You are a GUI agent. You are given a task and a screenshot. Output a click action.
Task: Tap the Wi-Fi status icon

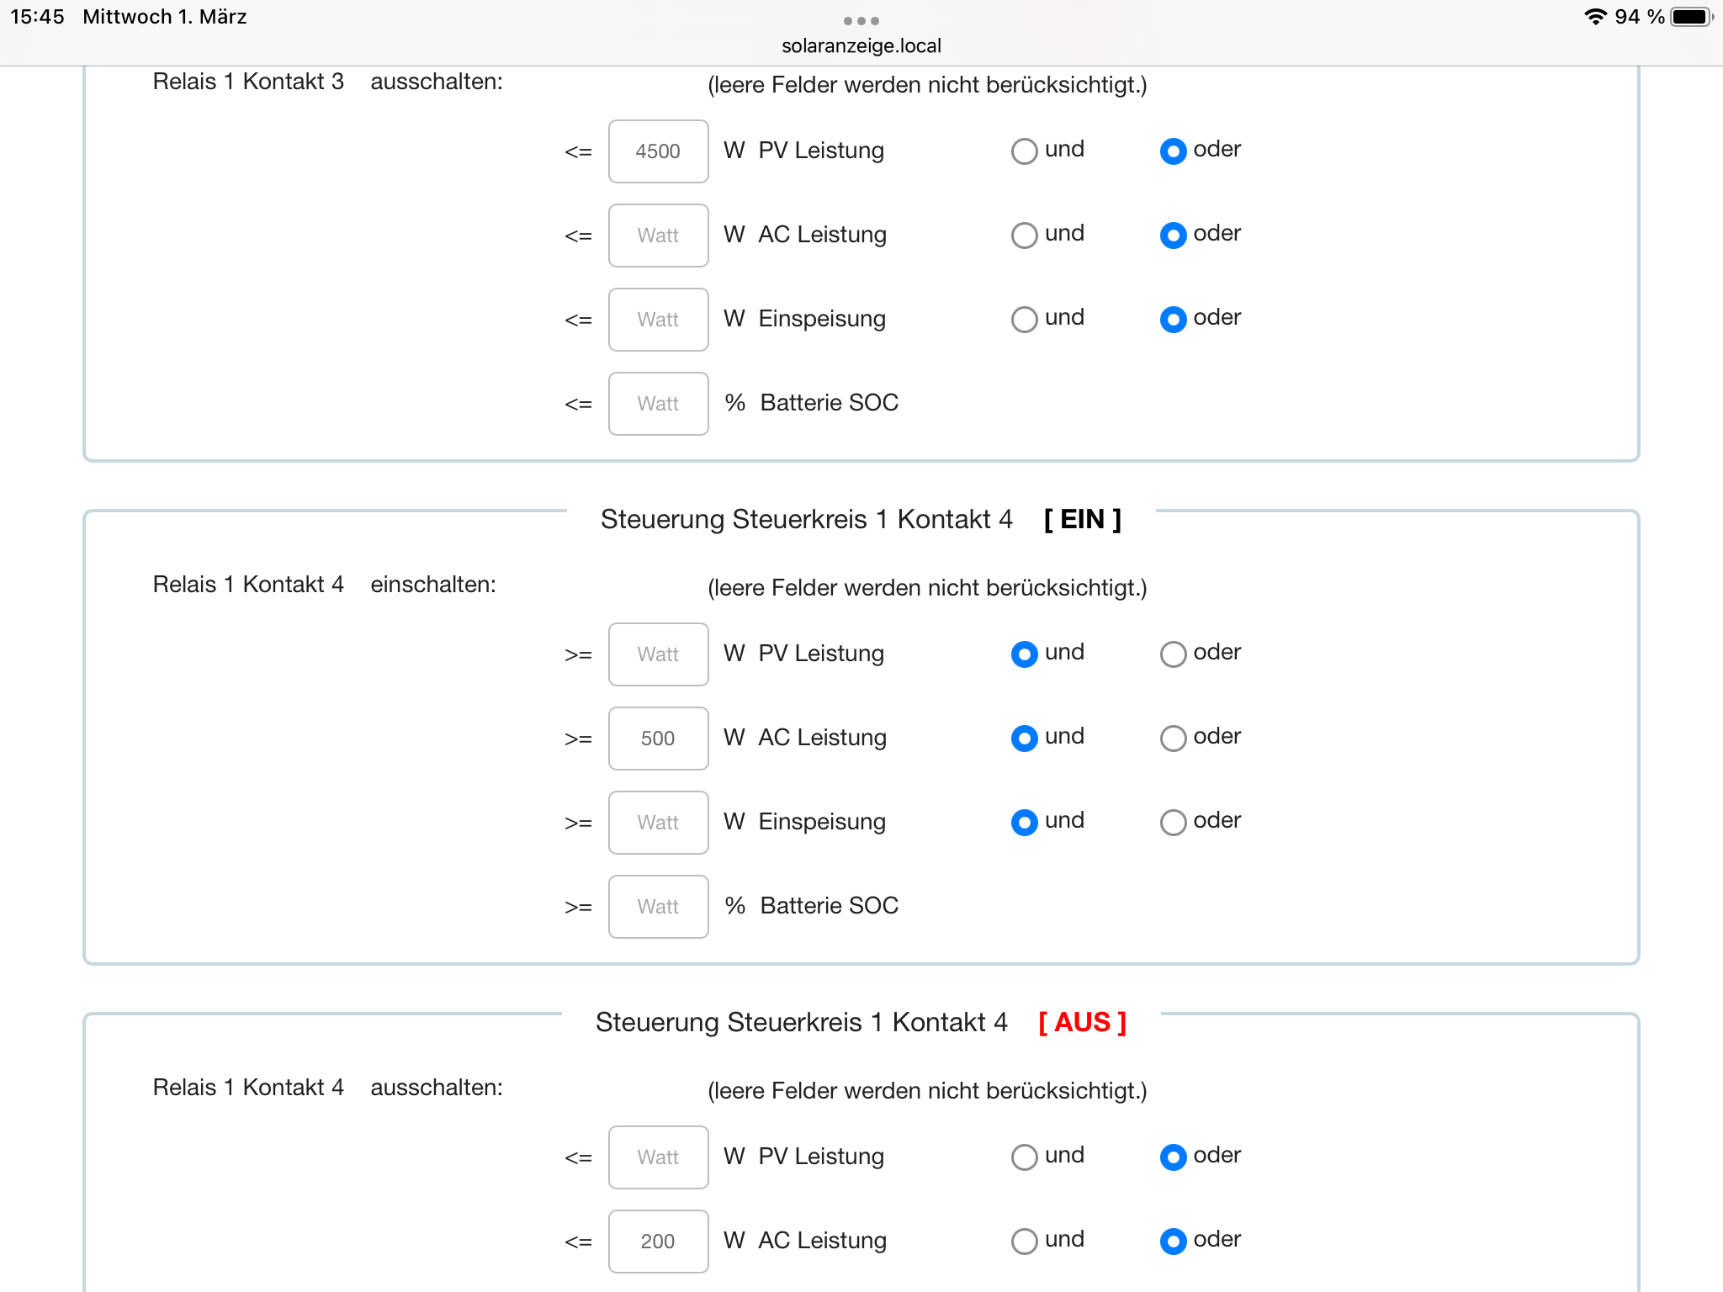pyautogui.click(x=1594, y=17)
